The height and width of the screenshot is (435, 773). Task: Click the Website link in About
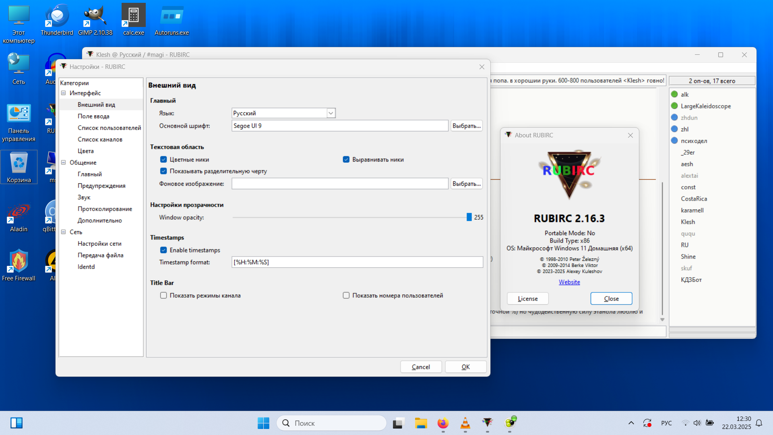569,282
